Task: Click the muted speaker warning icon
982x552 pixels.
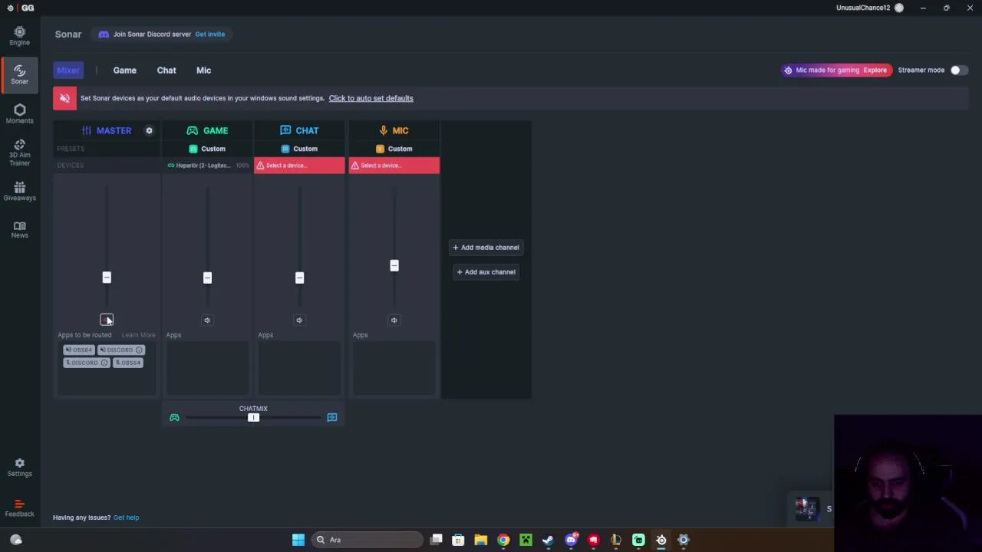Action: [x=64, y=98]
